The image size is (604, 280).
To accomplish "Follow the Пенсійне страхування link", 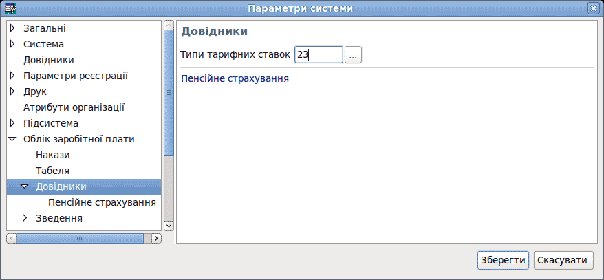I will [235, 79].
